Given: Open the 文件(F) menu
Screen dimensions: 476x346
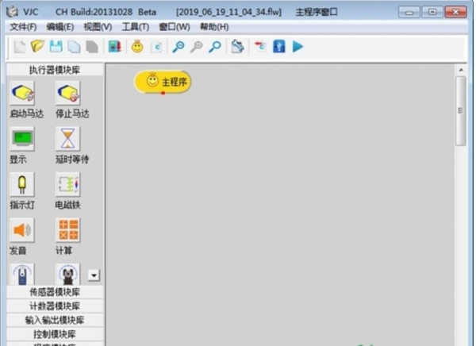Looking at the screenshot, I should click(23, 27).
